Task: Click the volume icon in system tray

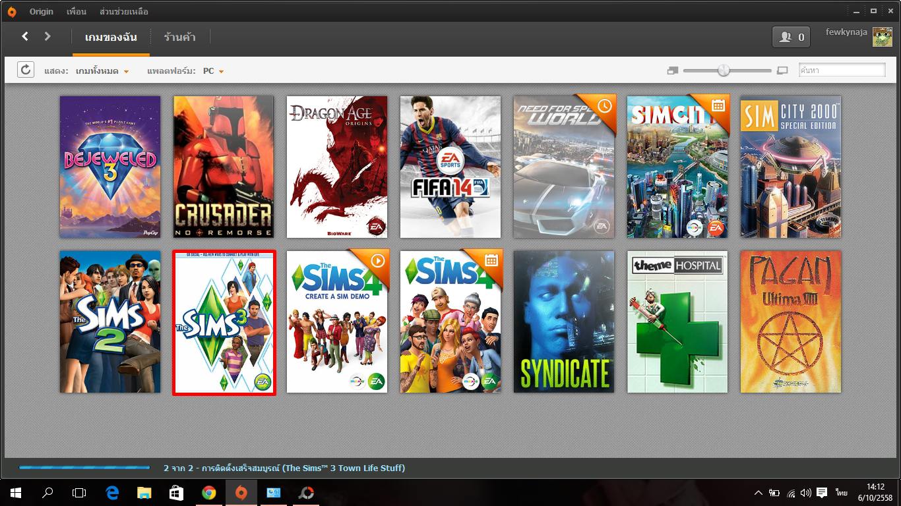Action: [805, 493]
